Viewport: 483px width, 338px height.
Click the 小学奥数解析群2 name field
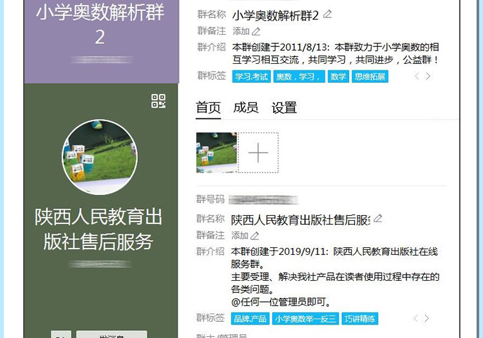tap(276, 15)
